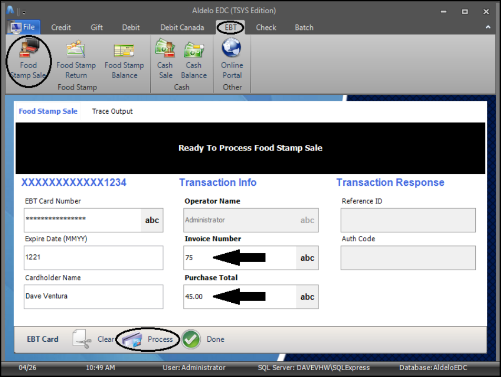501x377 pixels.
Task: Launch the Online Portal
Action: pos(232,60)
